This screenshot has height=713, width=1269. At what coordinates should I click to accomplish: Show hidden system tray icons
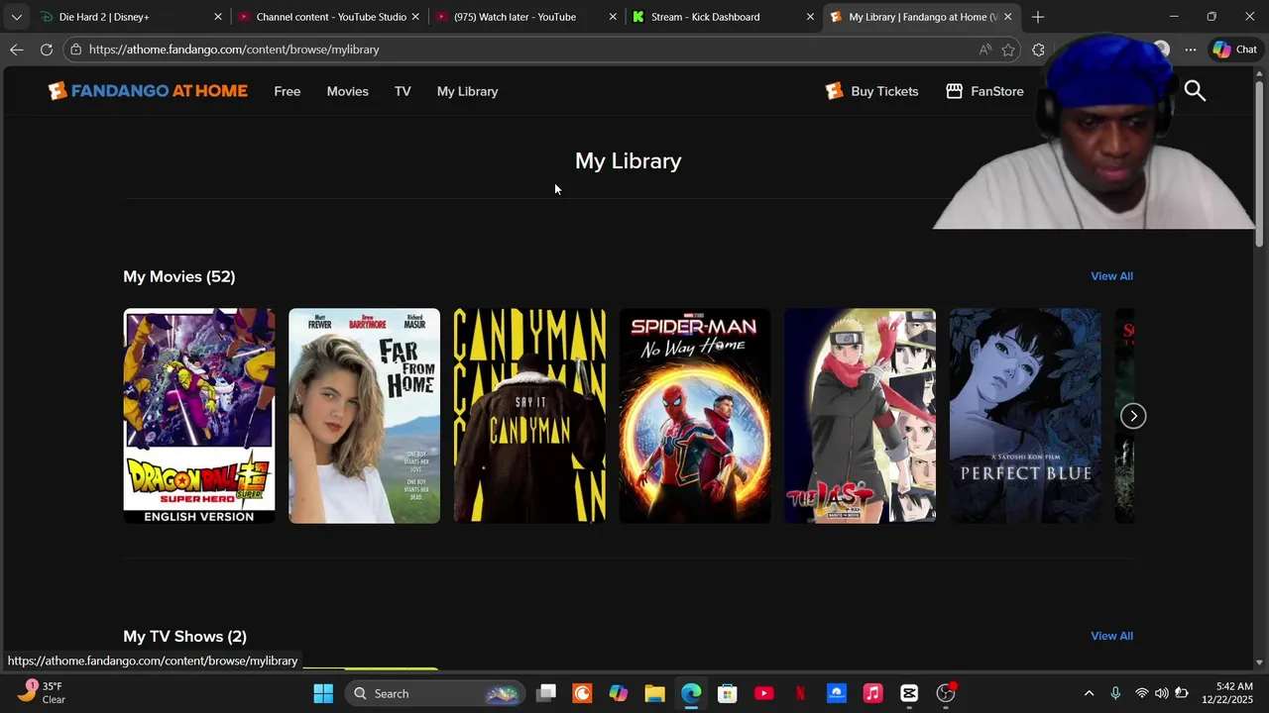(1089, 693)
